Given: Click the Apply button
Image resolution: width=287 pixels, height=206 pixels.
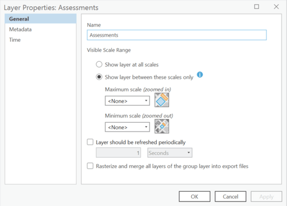Looking at the screenshot, I should (x=266, y=196).
